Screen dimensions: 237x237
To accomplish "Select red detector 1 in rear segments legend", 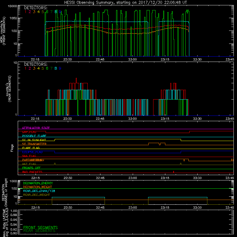I will click(25, 68).
